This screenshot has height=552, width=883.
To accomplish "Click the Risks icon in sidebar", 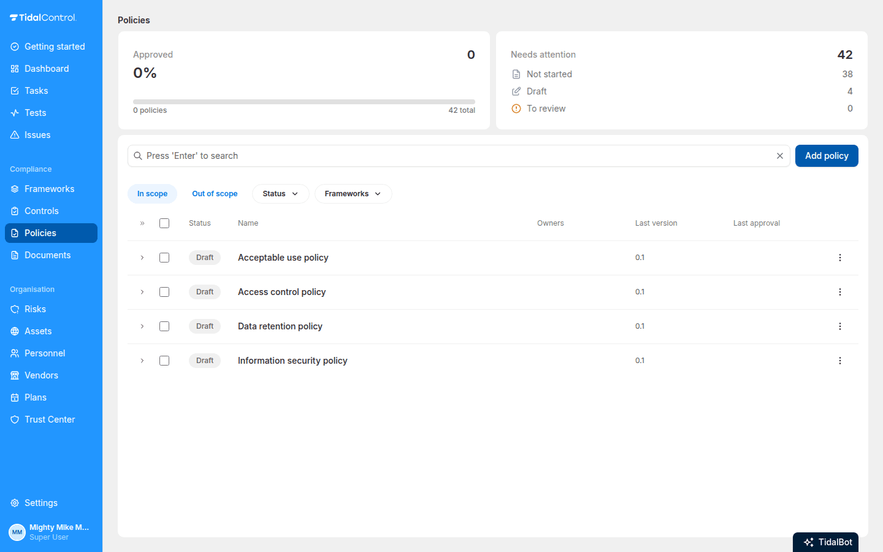I will click(x=15, y=309).
